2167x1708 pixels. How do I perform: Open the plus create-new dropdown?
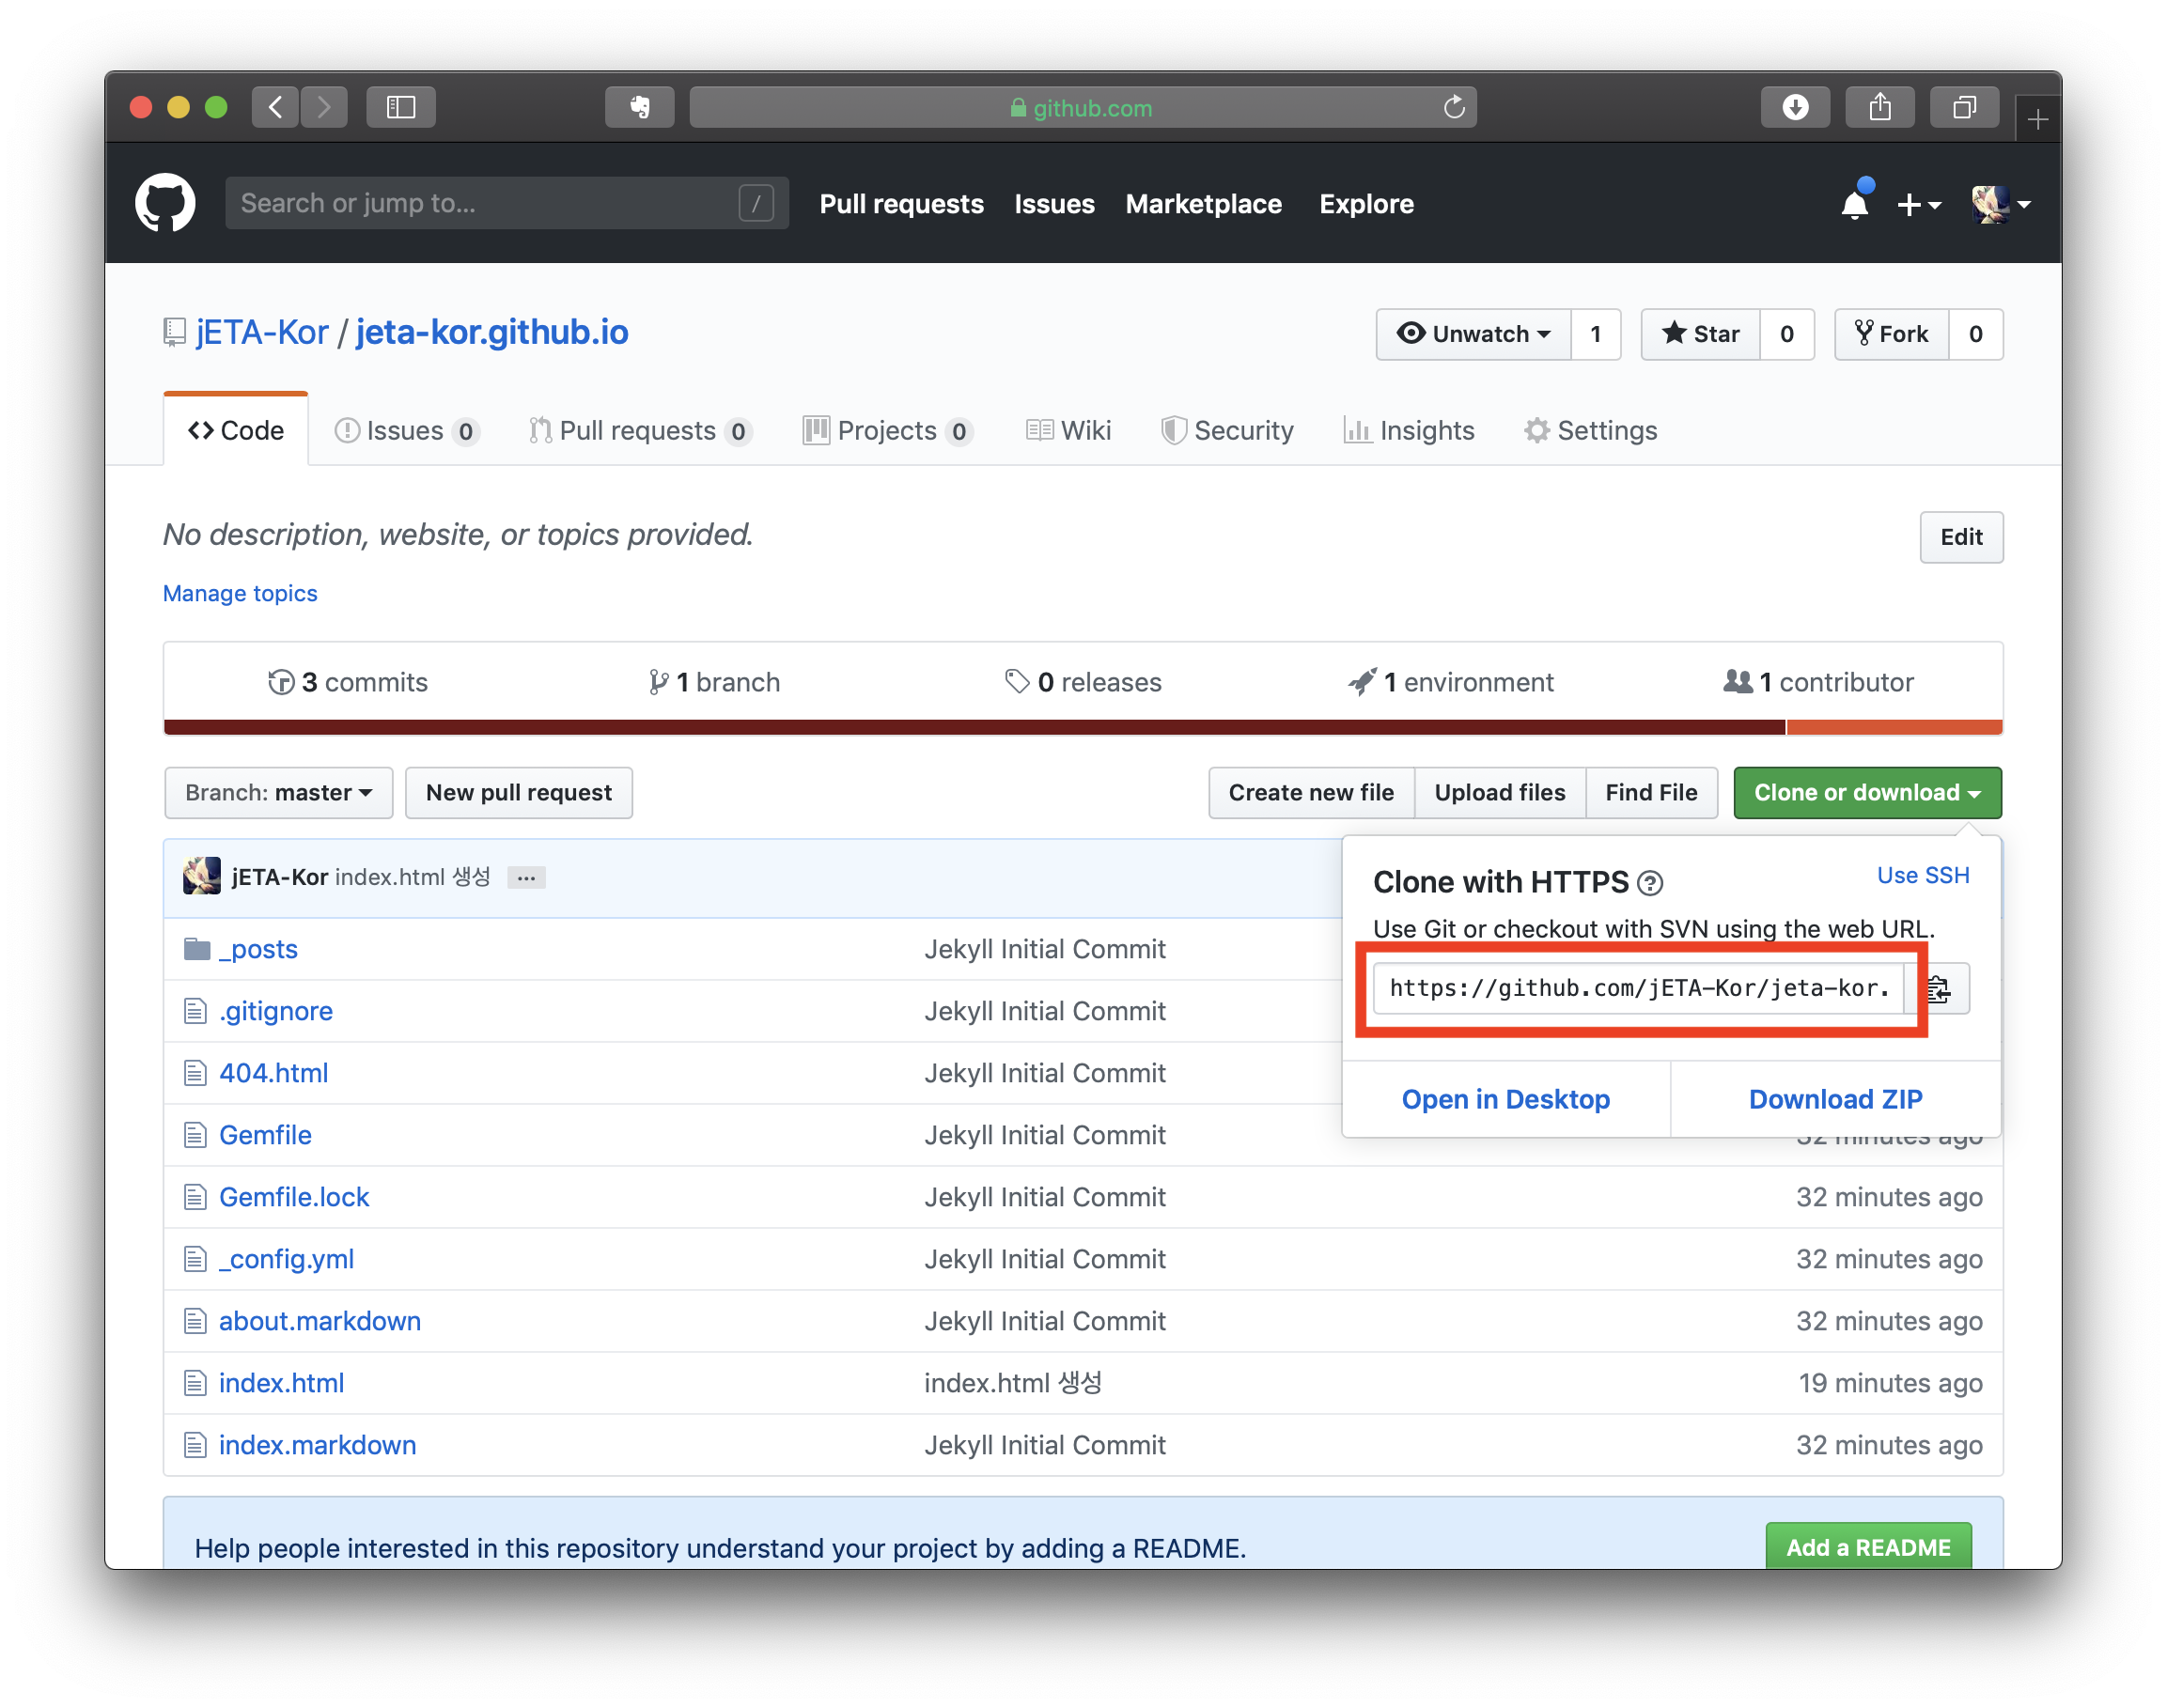[1918, 205]
